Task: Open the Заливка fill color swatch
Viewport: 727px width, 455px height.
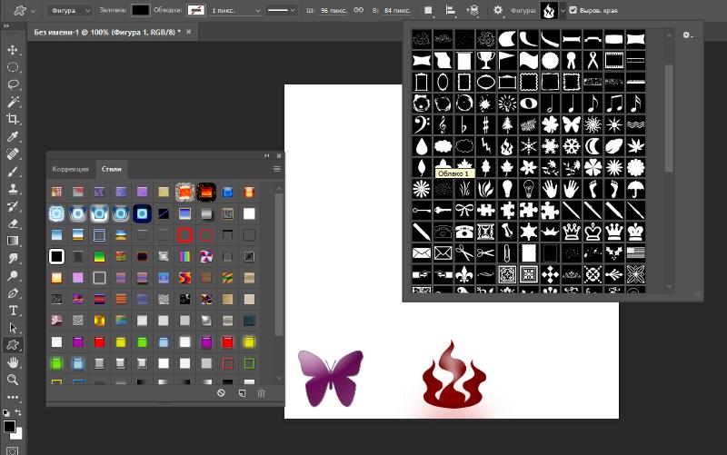Action: [x=141, y=10]
